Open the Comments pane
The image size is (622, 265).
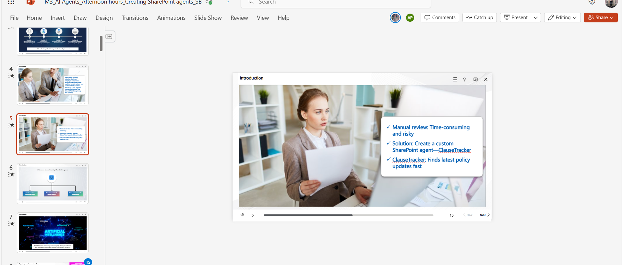click(x=440, y=18)
